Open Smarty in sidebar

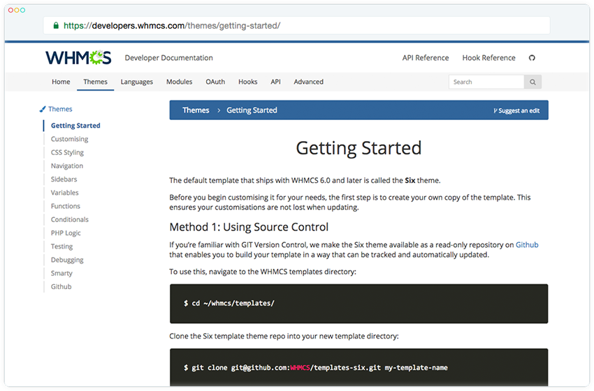pyautogui.click(x=61, y=273)
